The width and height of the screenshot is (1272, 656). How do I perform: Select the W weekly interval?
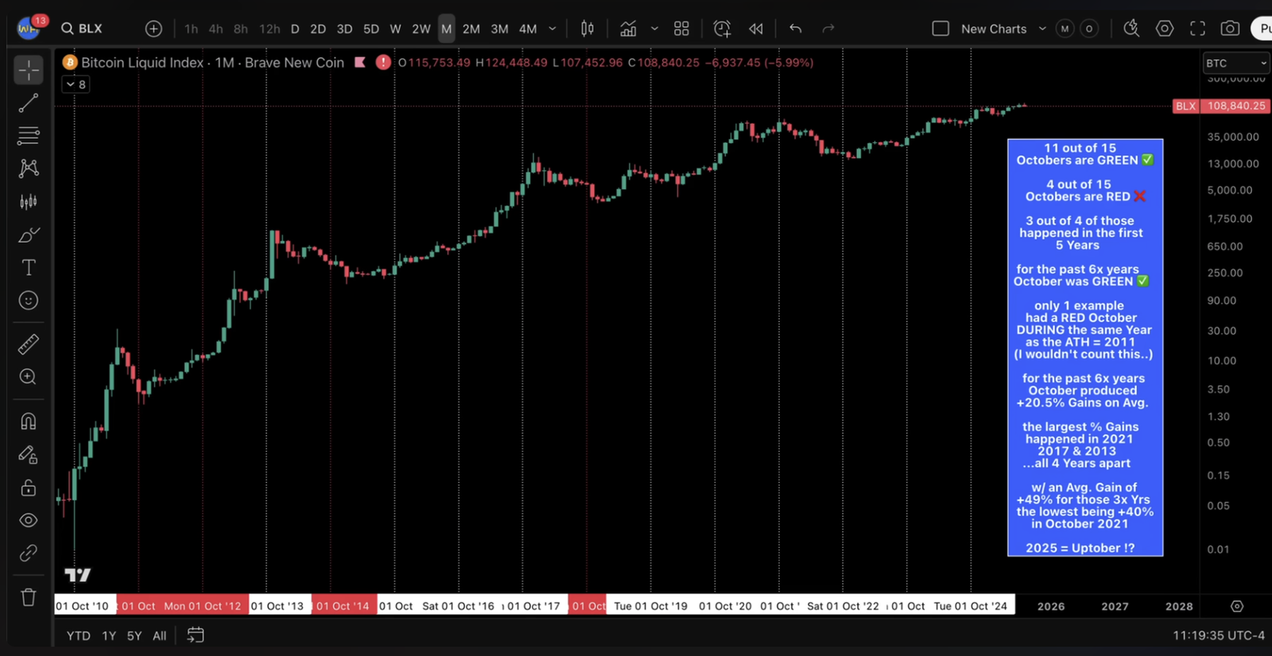pos(395,29)
